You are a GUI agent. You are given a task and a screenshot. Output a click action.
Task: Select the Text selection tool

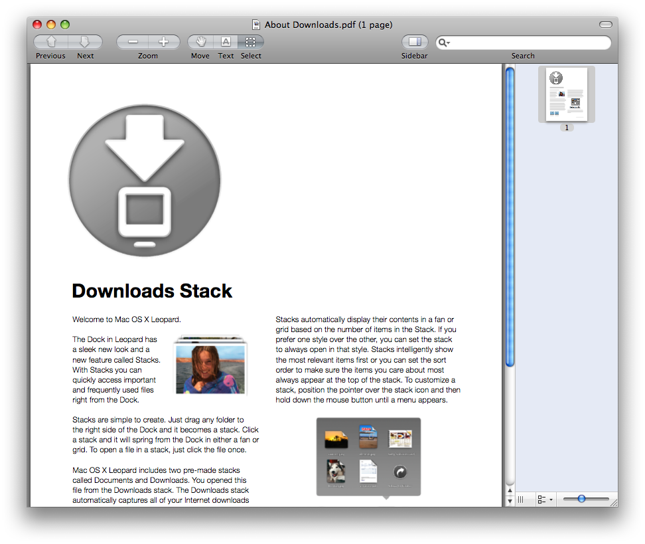click(226, 42)
